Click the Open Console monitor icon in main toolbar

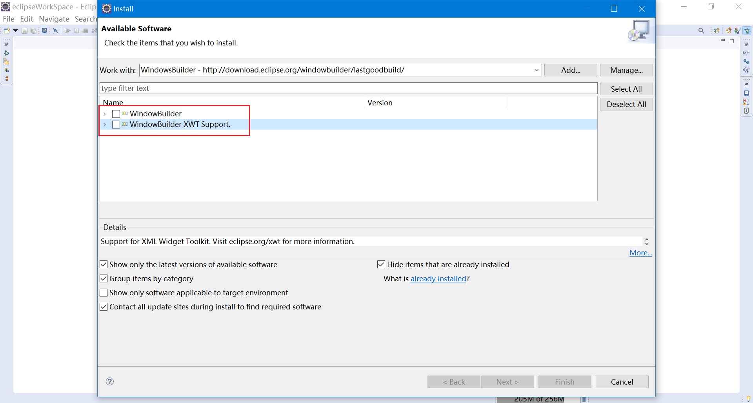point(45,31)
